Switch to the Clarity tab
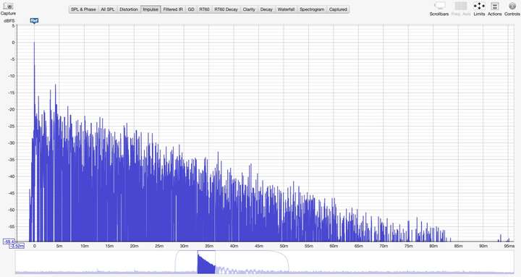This screenshot has height=277, width=521. click(249, 9)
